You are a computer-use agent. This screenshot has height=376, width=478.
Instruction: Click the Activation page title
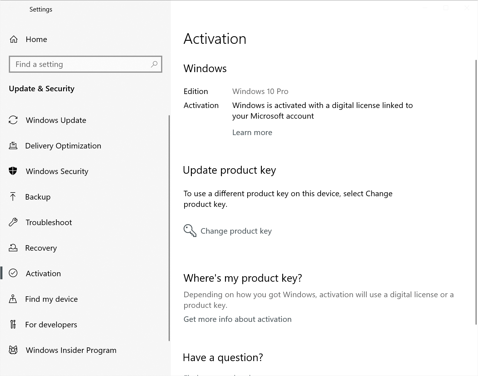coord(215,39)
